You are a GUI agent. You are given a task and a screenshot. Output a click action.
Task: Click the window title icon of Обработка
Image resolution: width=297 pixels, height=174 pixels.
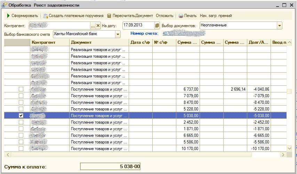point(4,5)
